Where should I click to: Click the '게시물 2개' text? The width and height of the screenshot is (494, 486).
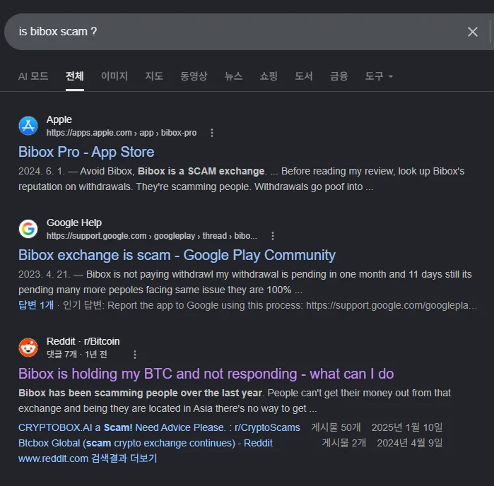coord(344,443)
